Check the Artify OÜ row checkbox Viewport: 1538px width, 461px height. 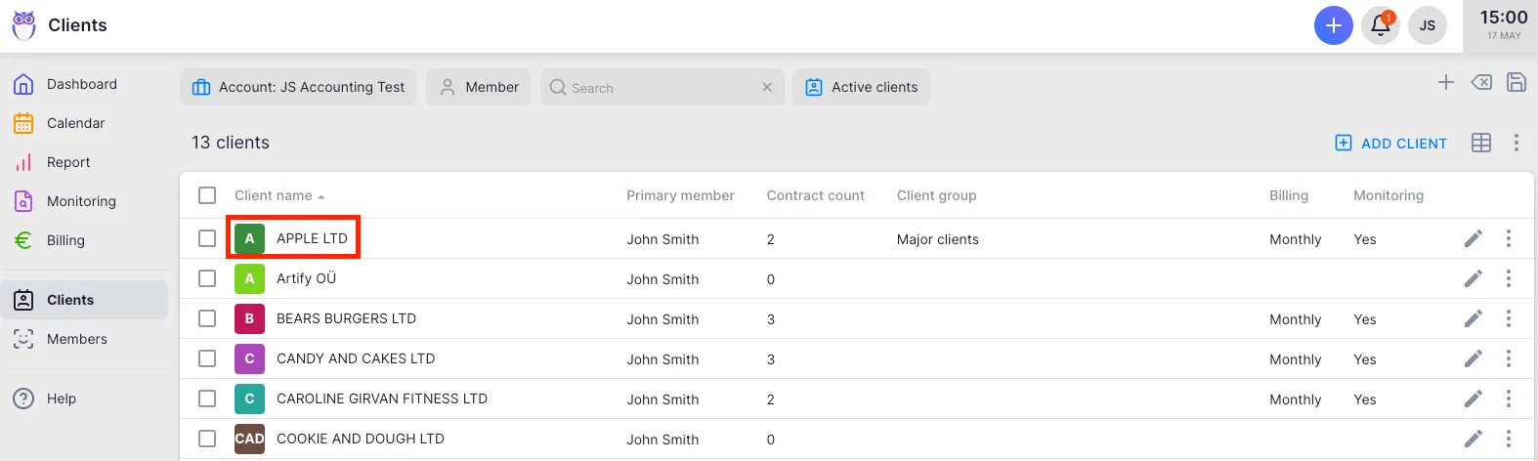207,278
